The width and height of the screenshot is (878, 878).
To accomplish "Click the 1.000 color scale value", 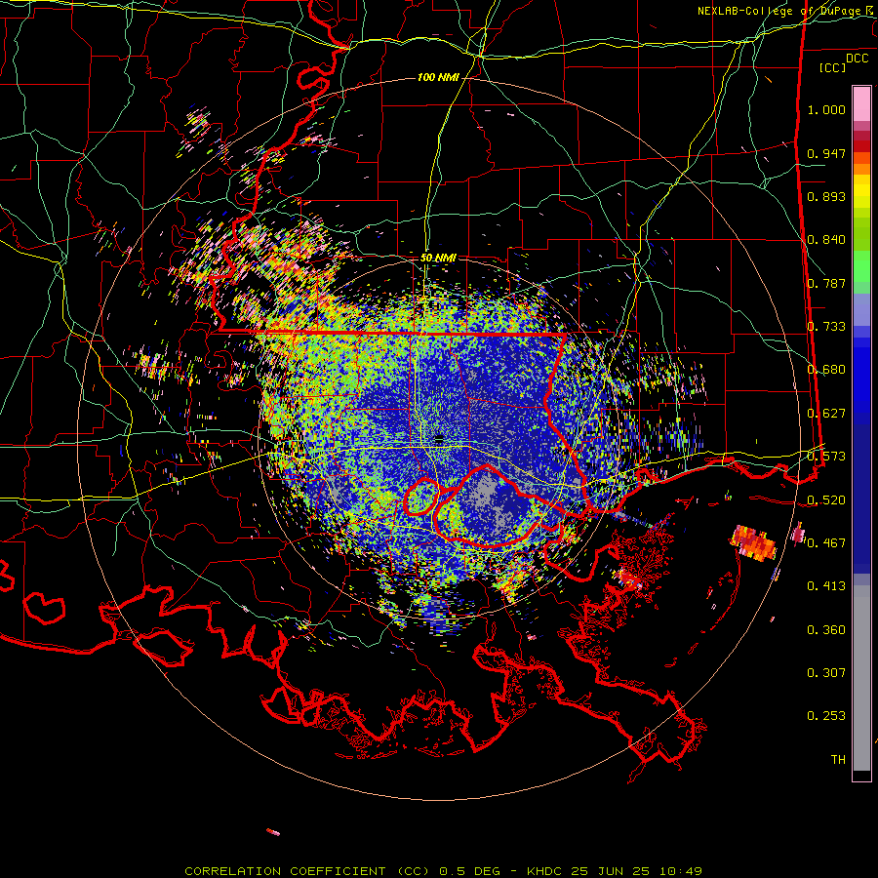I will 826,109.
